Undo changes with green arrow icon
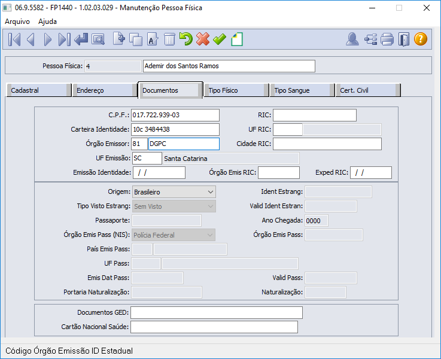 point(186,39)
